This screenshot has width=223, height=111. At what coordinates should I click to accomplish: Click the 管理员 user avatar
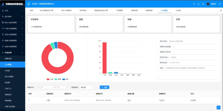[x=208, y=4]
